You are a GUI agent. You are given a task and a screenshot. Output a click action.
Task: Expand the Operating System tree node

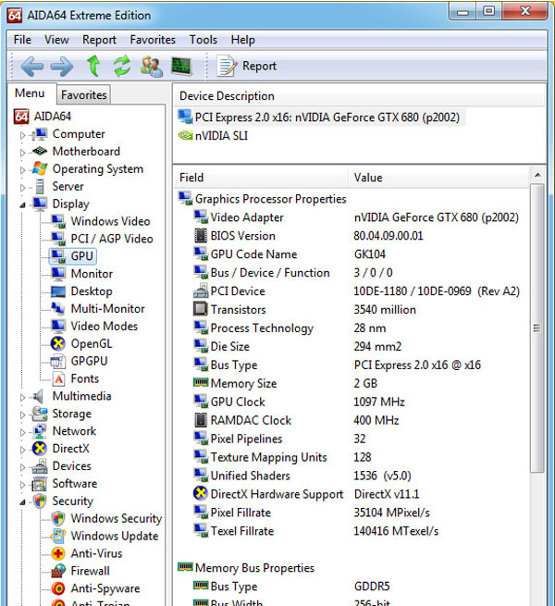tap(22, 170)
